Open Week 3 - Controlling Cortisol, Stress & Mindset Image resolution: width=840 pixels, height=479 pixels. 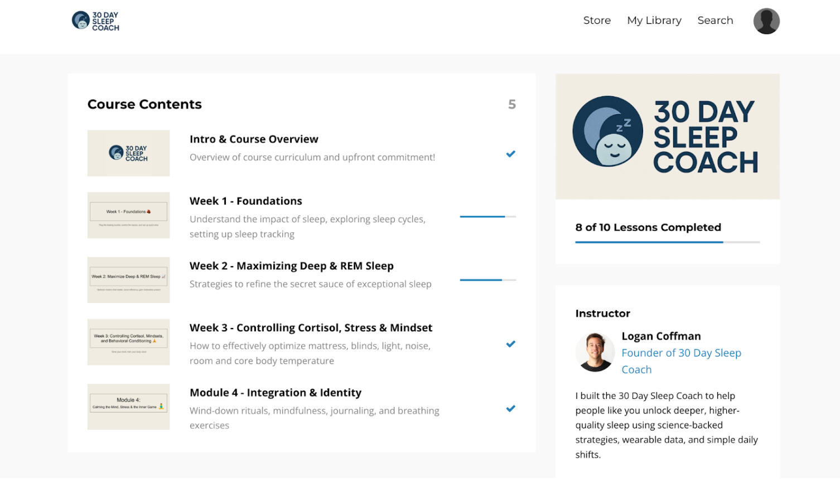[311, 328]
